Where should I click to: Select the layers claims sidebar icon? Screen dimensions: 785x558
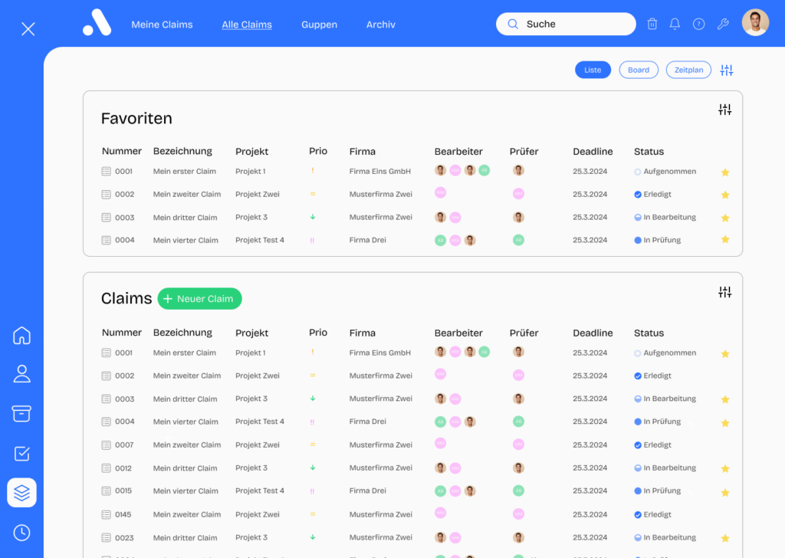pyautogui.click(x=21, y=493)
